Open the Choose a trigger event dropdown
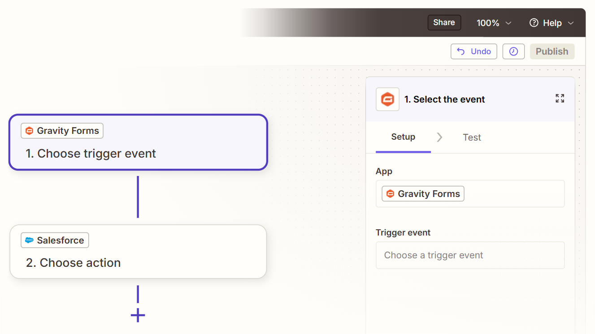The image size is (595, 334). (x=470, y=255)
